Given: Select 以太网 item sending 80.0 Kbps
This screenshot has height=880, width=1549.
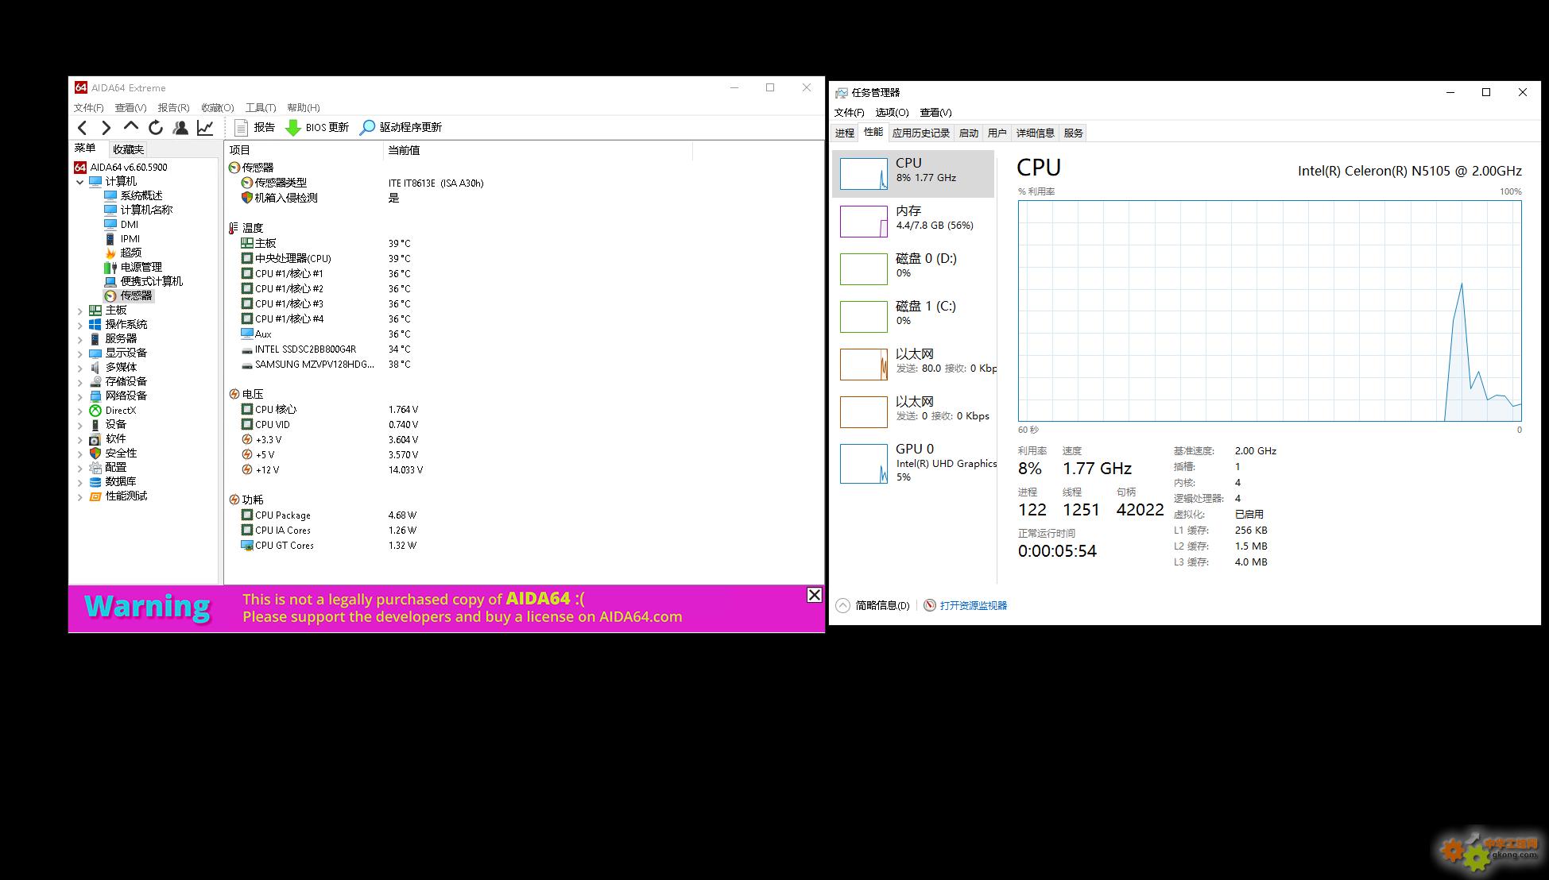Looking at the screenshot, I should (913, 364).
